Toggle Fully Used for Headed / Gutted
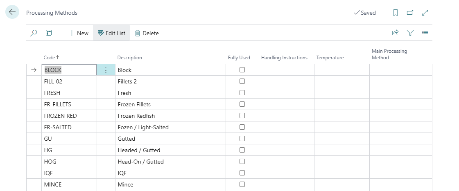This screenshot has width=459, height=191. pos(242,150)
